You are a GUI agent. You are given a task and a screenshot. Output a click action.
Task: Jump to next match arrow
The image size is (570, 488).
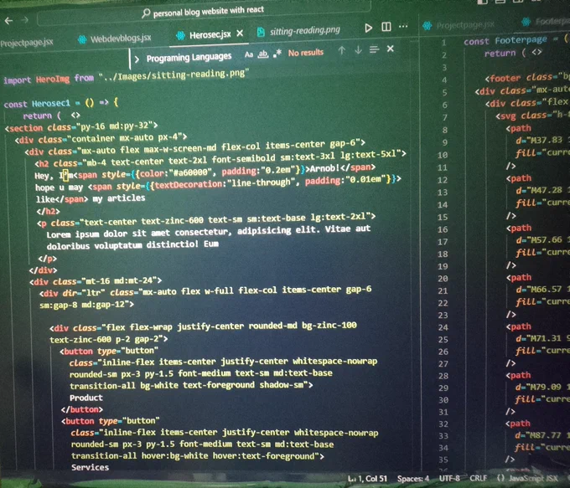358,49
